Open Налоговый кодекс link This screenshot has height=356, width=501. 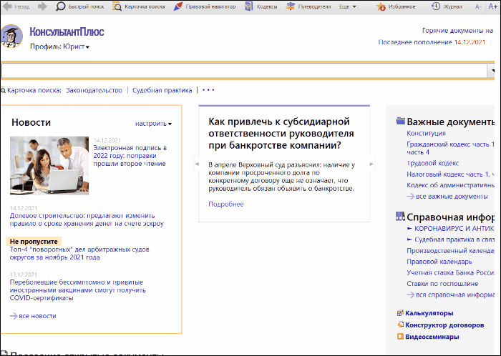click(450, 174)
